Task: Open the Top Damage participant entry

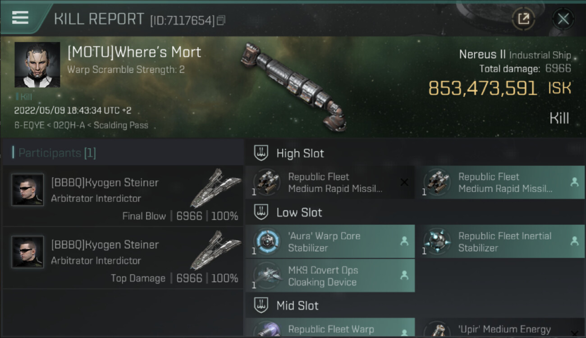Action: click(123, 258)
